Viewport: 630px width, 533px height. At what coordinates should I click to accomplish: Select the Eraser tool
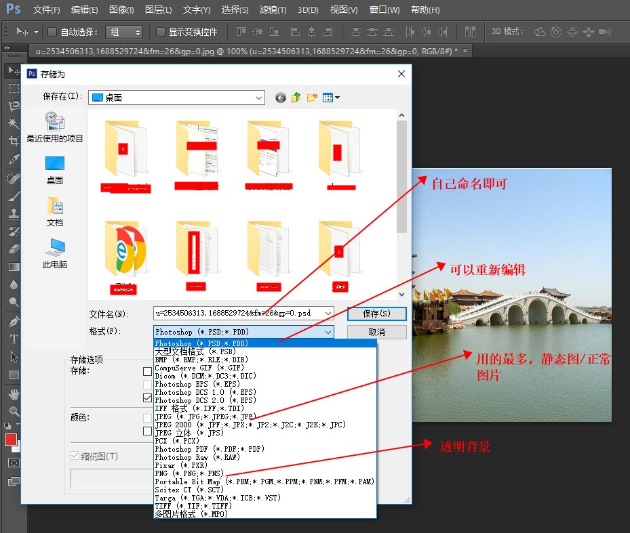[13, 249]
